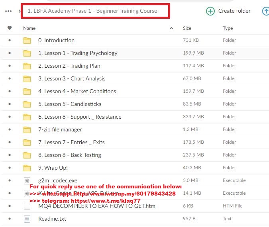Open 2. Lesson 2 - Trading Plan
Screen dimensions: 269x227
pyautogui.click(x=69, y=66)
